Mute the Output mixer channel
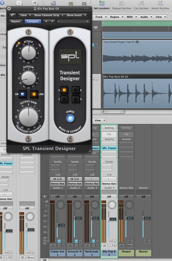172x261 pixels. point(128,241)
